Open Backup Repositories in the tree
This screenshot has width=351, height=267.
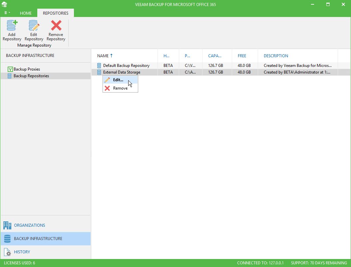[31, 76]
